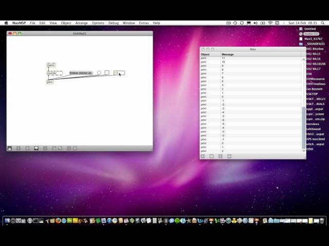Click the scroll-up arrow in the Max window
This screenshot has width=329, height=246.
click(x=303, y=59)
